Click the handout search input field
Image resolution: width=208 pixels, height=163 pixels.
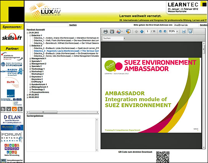[x=47, y=25]
